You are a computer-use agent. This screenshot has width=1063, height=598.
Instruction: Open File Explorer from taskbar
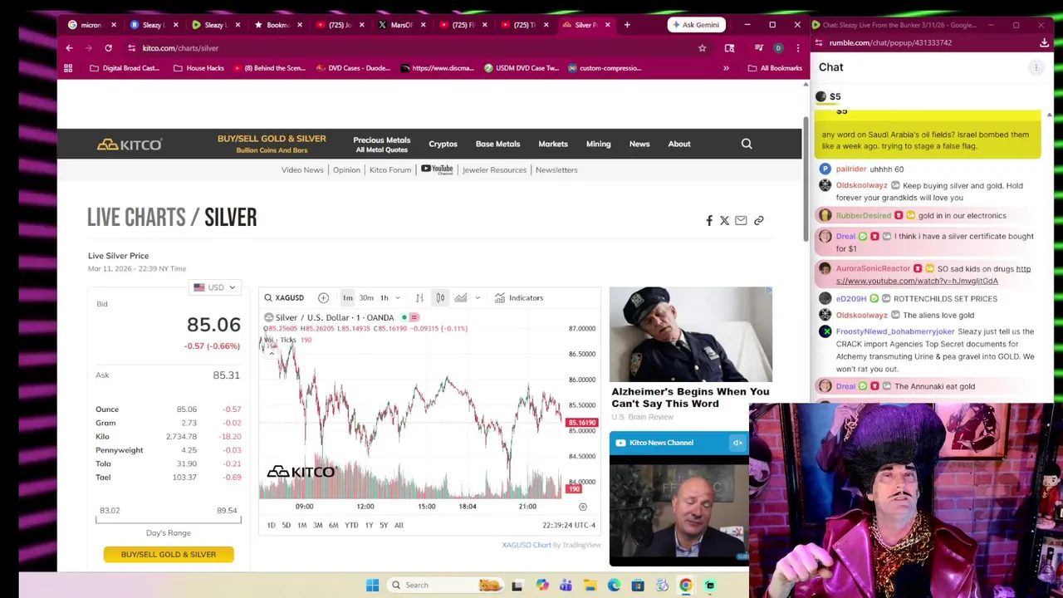point(590,585)
